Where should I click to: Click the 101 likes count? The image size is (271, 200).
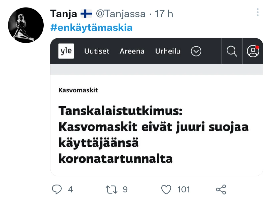coord(184,189)
